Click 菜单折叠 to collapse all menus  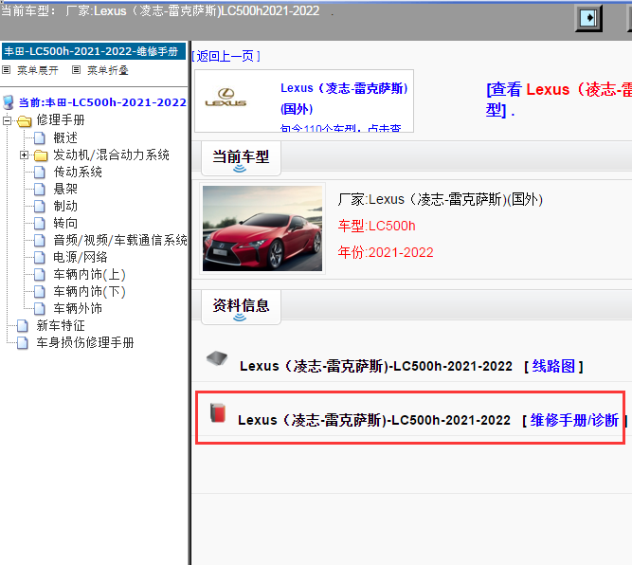[x=108, y=70]
